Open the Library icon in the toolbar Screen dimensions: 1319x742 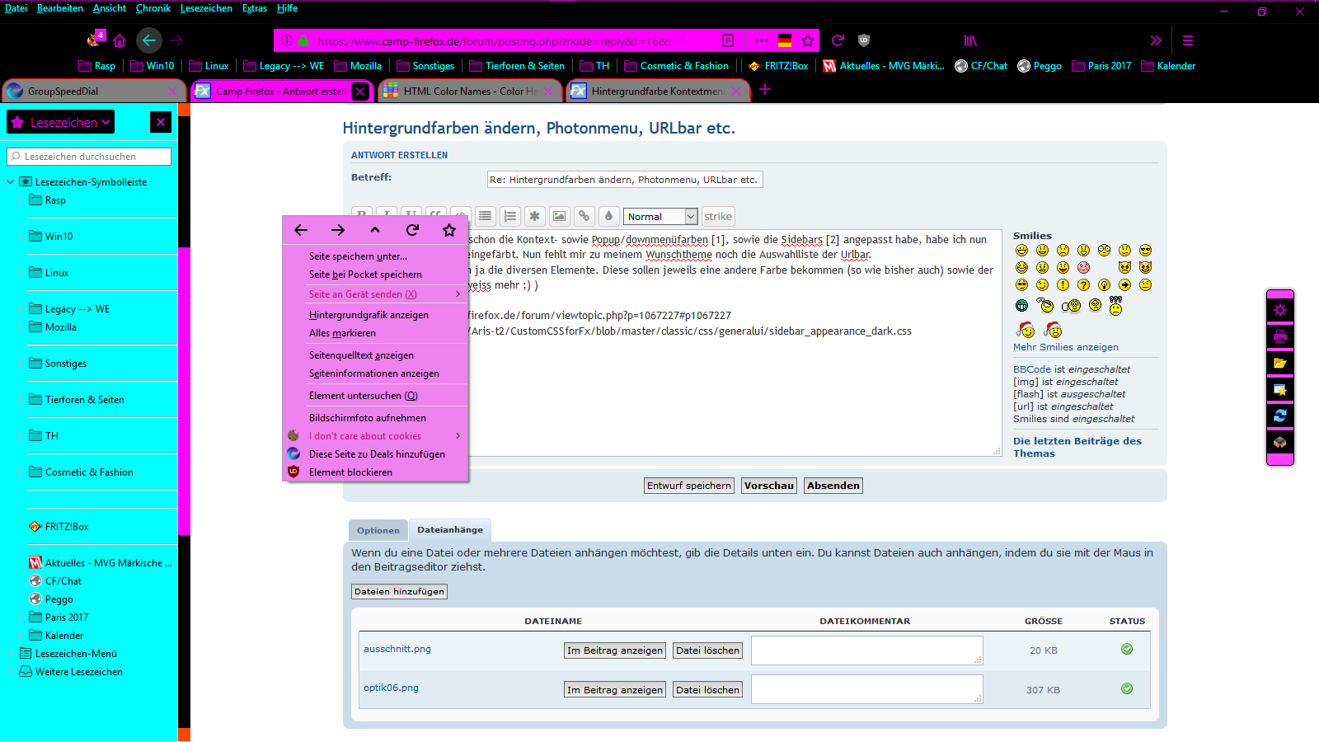coord(970,40)
